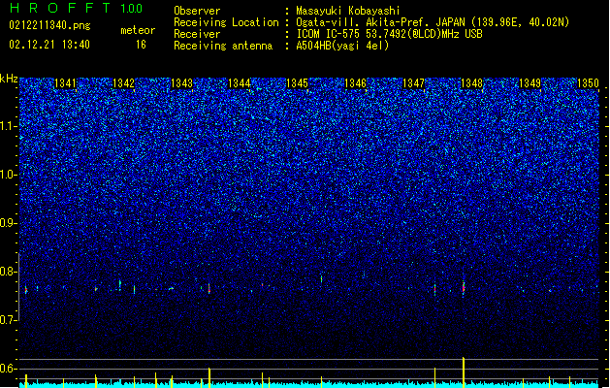The height and width of the screenshot is (388, 610).
Task: Click the antenna A504HB(yagi 4el) text
Action: click(342, 46)
